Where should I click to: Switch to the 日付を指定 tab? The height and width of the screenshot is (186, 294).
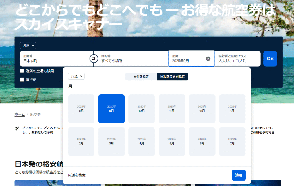141,77
